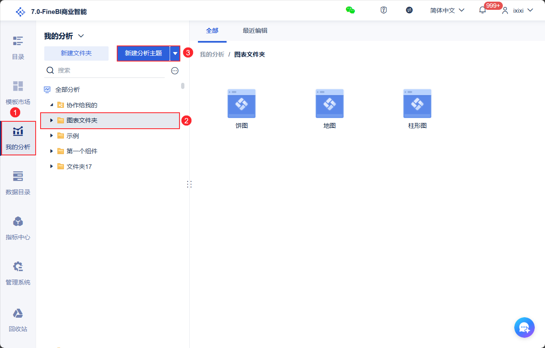This screenshot has width=545, height=348.
Task: Select the 协作给我的 label
Action: (82, 105)
